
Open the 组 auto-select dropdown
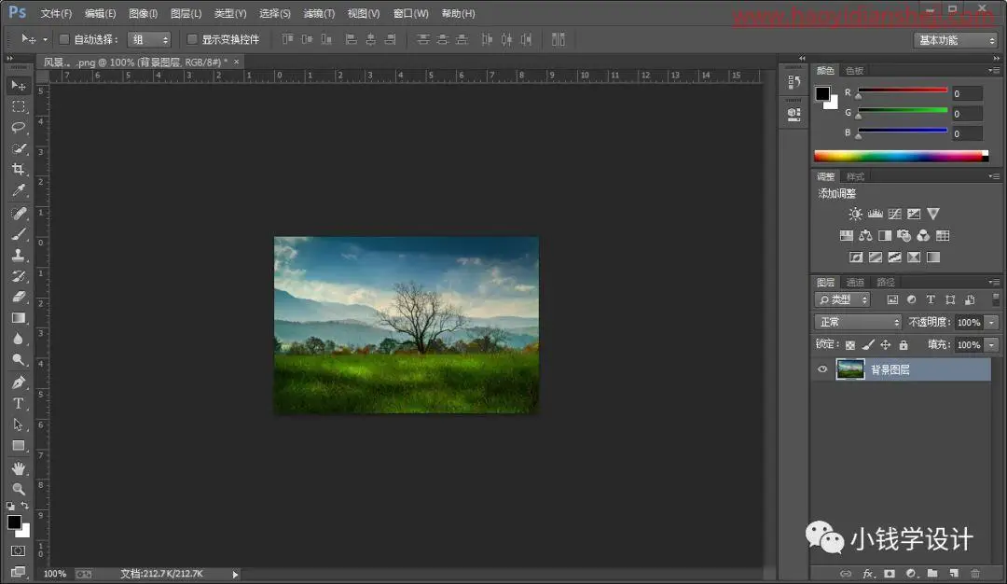pyautogui.click(x=149, y=40)
